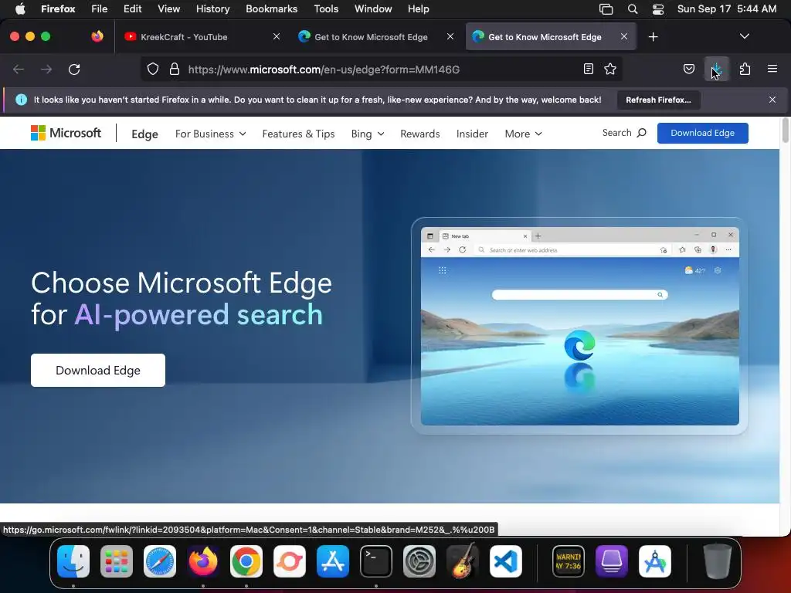This screenshot has width=791, height=593.
Task: Click the white Download Edge hero button
Action: 98,370
